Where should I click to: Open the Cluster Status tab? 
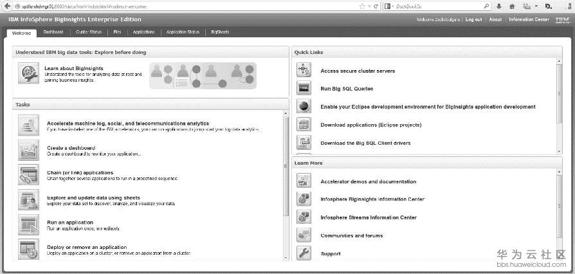89,32
